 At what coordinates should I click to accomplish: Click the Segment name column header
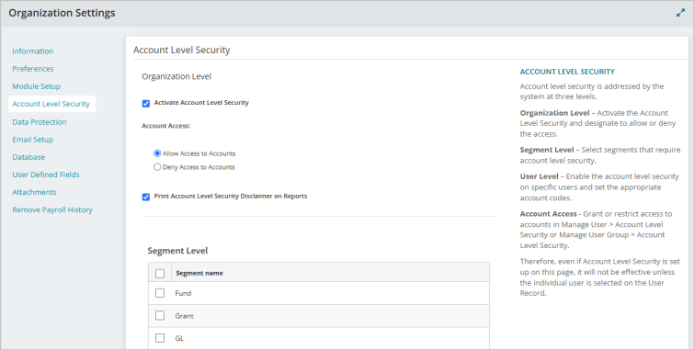coord(199,273)
